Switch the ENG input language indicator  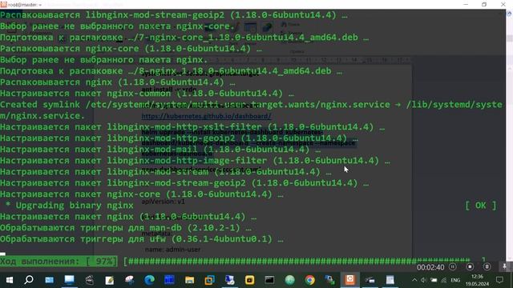pyautogui.click(x=455, y=280)
